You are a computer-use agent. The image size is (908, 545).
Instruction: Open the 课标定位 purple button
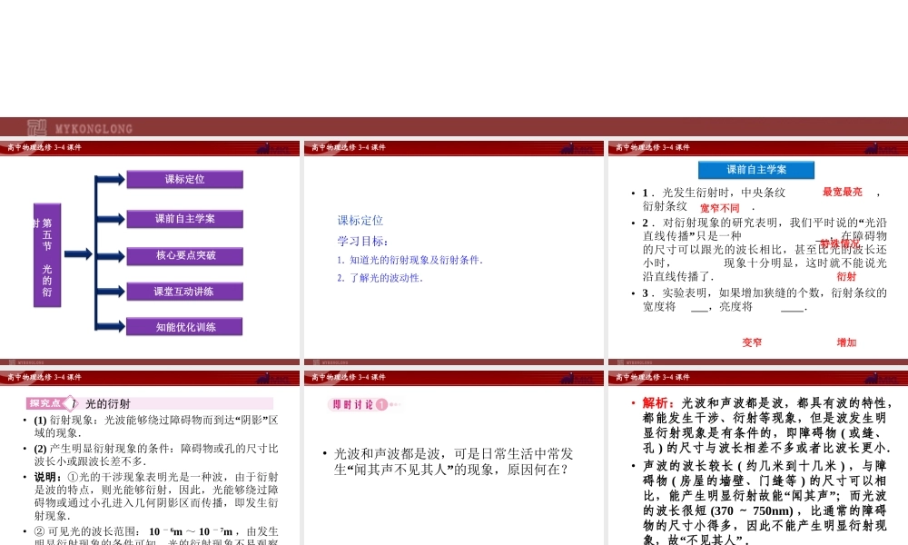184,180
